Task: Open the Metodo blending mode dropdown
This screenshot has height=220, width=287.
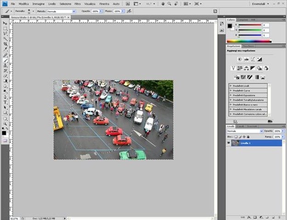Action: 62,11
